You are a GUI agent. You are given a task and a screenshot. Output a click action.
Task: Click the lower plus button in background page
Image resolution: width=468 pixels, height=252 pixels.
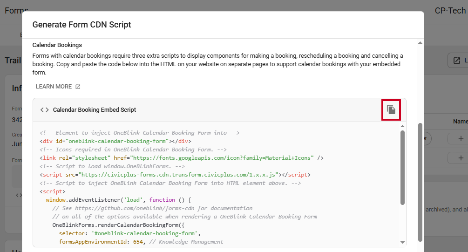[x=461, y=157]
